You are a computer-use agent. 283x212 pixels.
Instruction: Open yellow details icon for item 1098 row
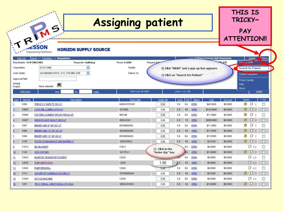tap(245, 131)
